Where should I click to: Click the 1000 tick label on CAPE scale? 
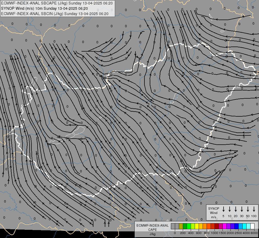(215, 233)
